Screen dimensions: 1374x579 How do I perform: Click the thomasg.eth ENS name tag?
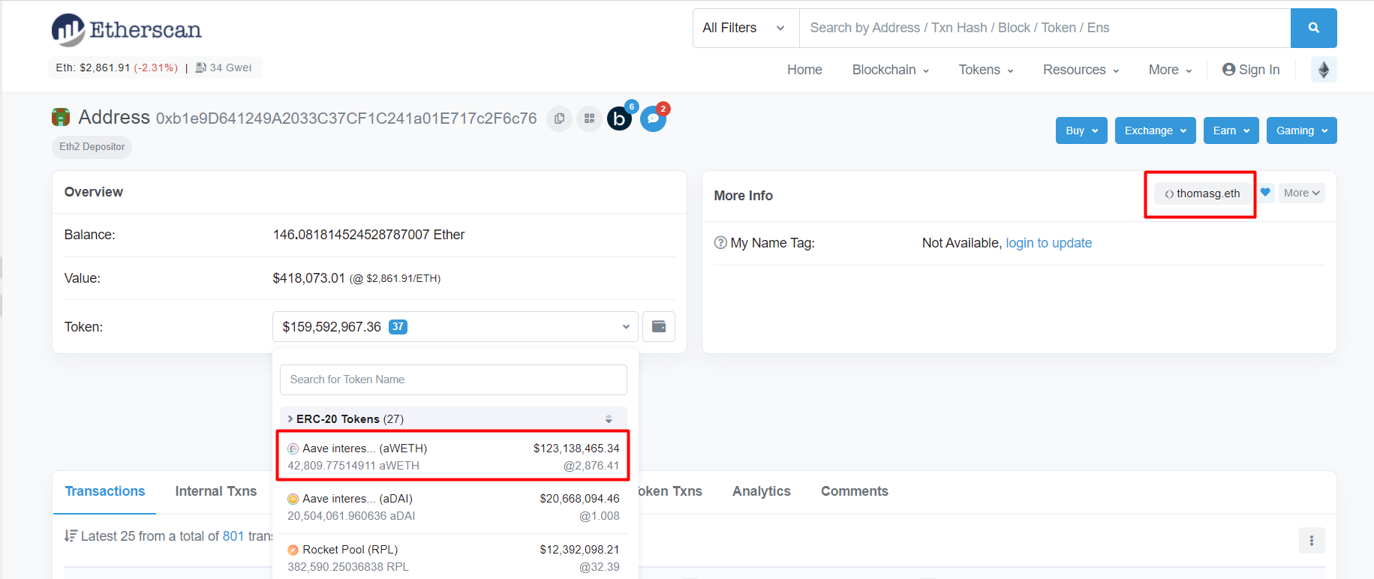(1203, 193)
